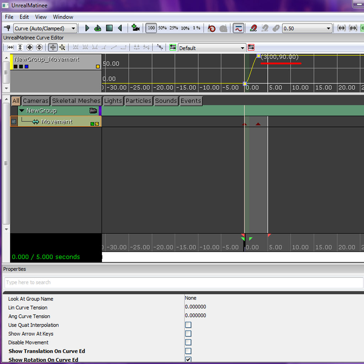Click the red Undo arrow icon
364x364 pixels.
point(212,28)
